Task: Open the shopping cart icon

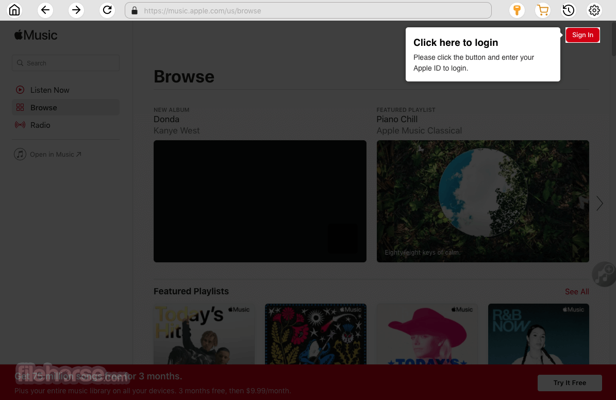Action: (x=543, y=10)
